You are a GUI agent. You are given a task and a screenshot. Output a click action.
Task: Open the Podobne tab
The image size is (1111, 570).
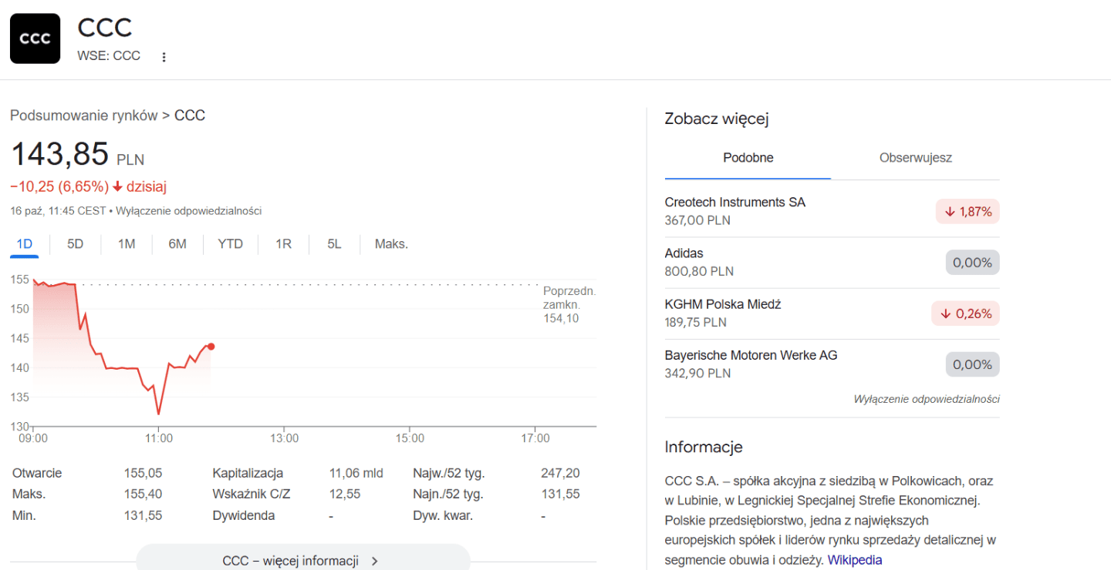[x=748, y=158]
